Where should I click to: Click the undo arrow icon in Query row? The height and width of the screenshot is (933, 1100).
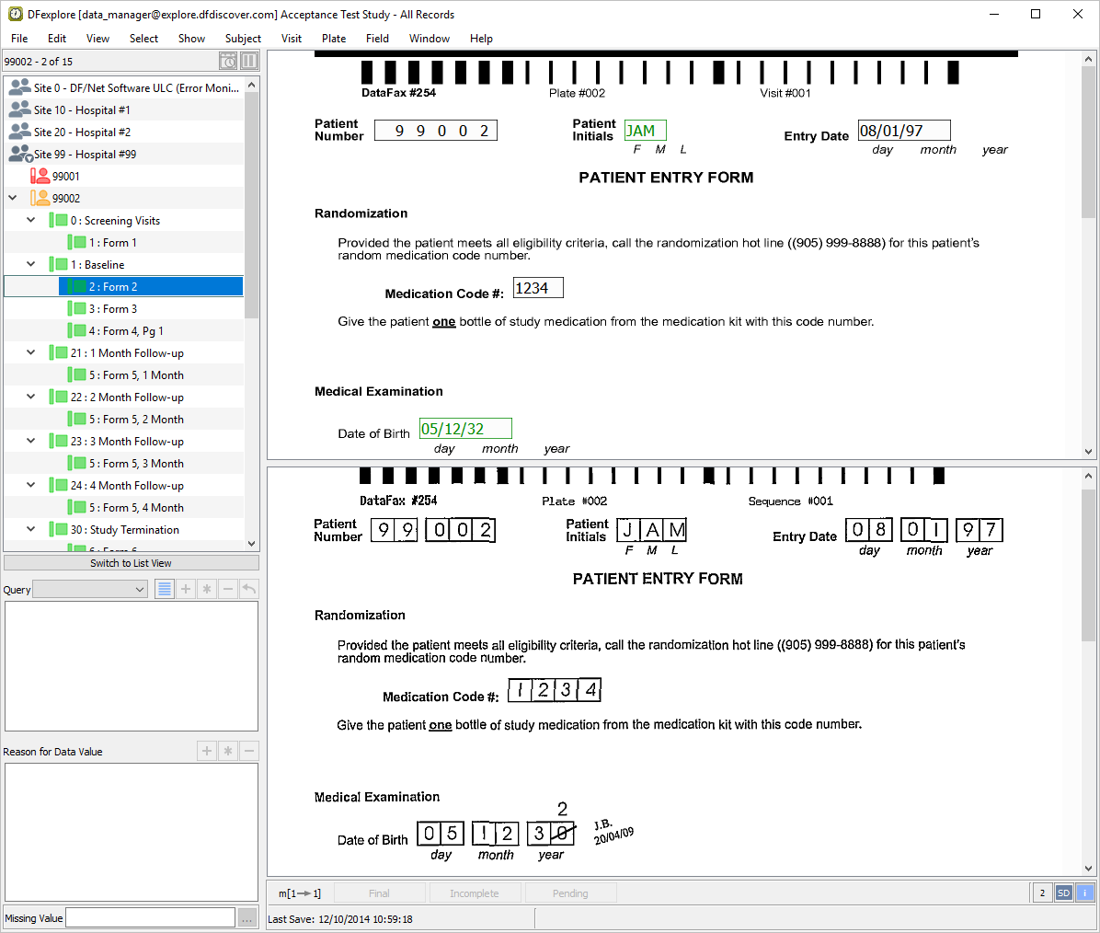[x=249, y=589]
